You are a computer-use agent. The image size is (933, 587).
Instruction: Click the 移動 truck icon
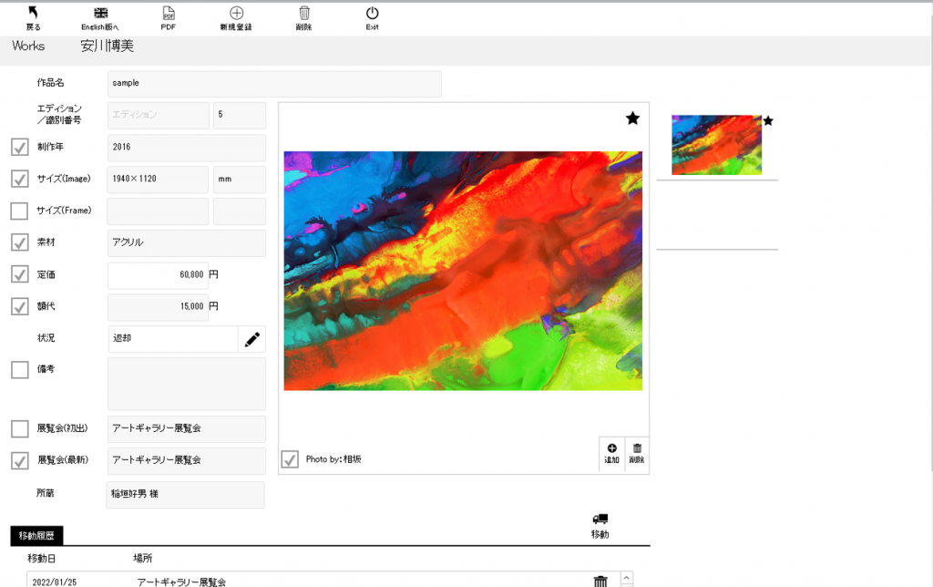(x=600, y=520)
